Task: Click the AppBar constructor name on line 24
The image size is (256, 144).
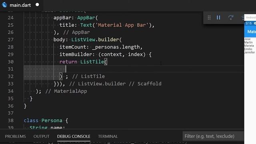Action: pyautogui.click(x=86, y=18)
